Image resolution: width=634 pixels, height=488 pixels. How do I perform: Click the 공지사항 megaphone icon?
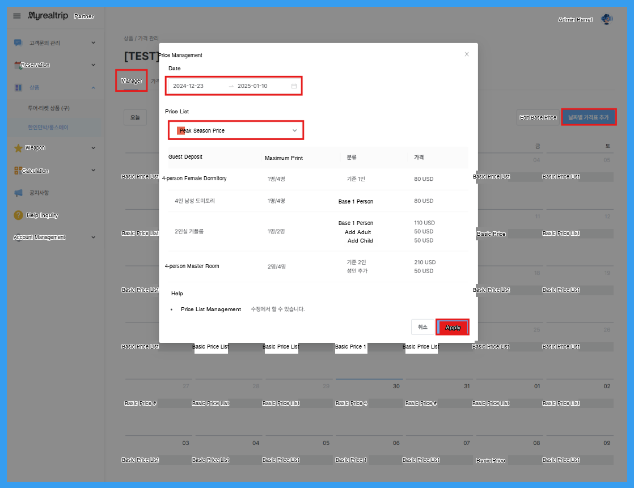pyautogui.click(x=18, y=193)
